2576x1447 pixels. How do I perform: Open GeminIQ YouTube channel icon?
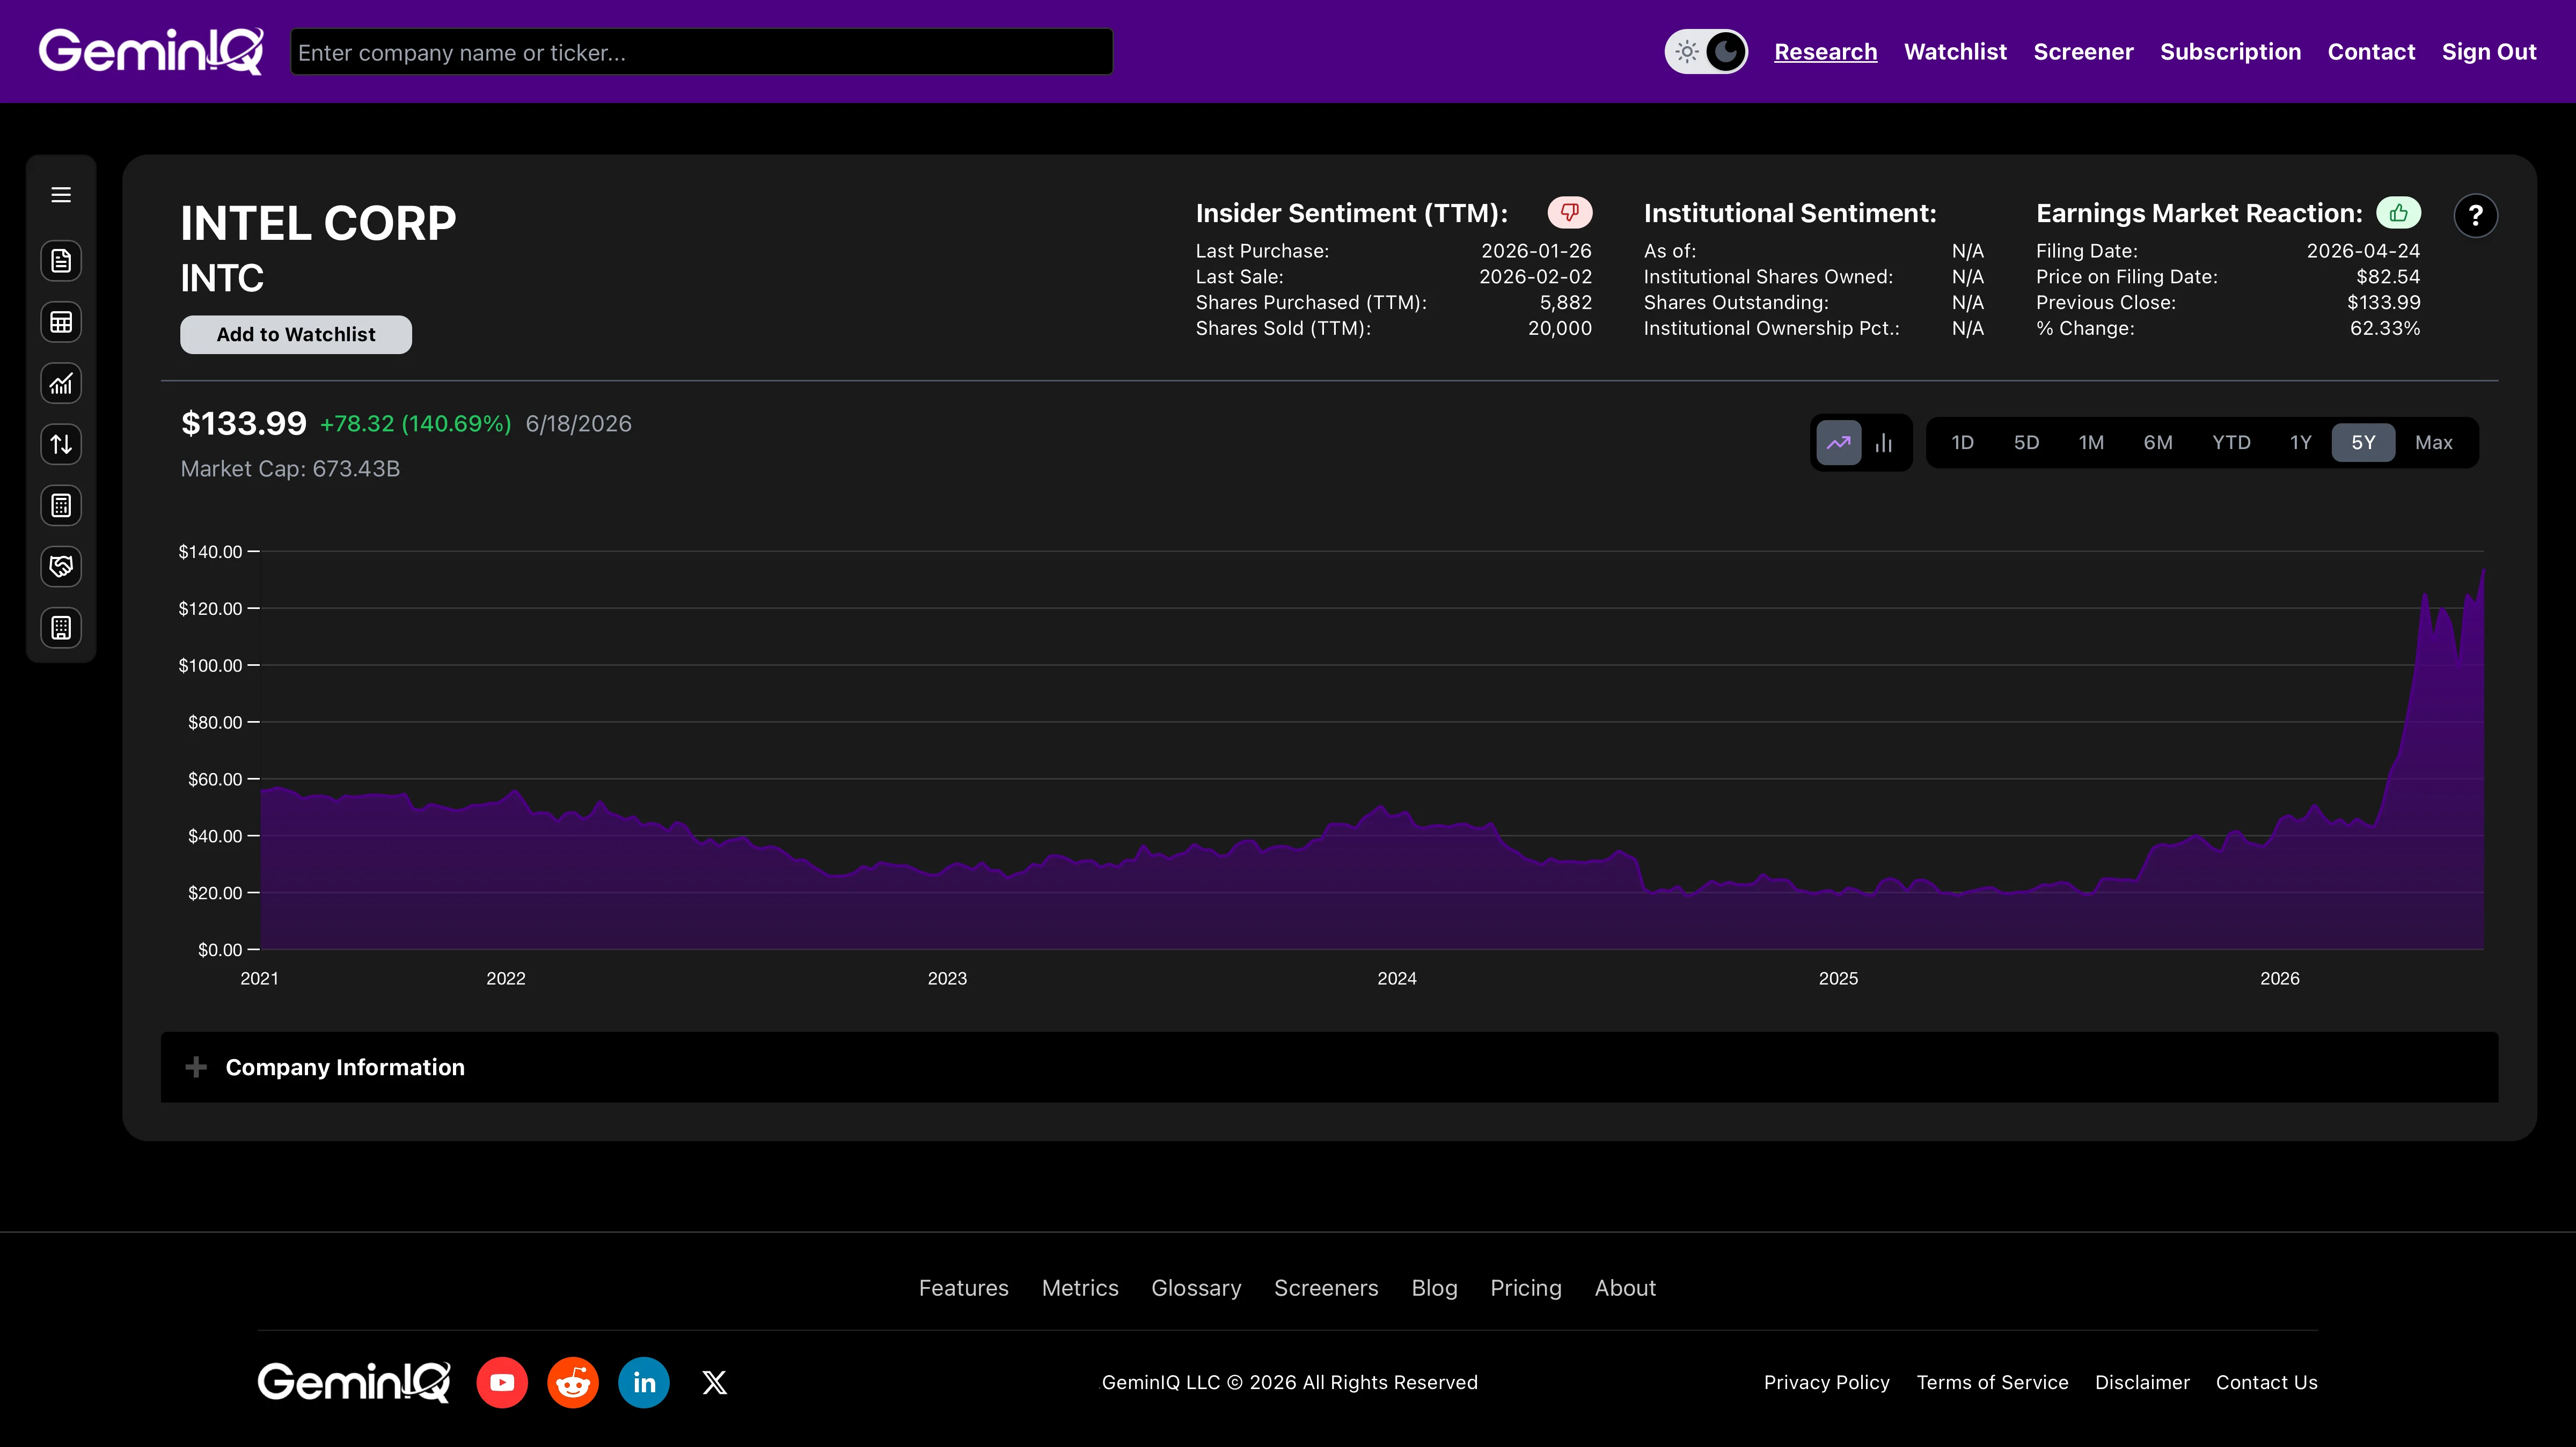pos(502,1382)
